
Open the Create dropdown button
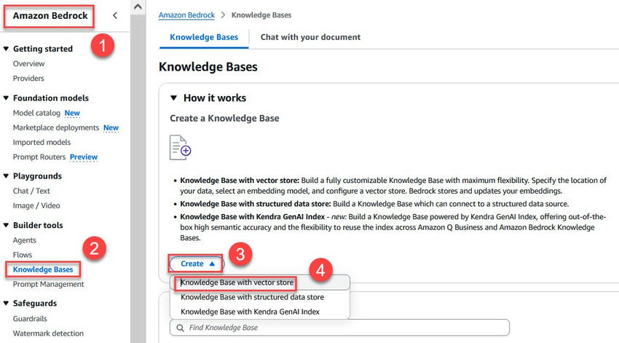click(197, 264)
